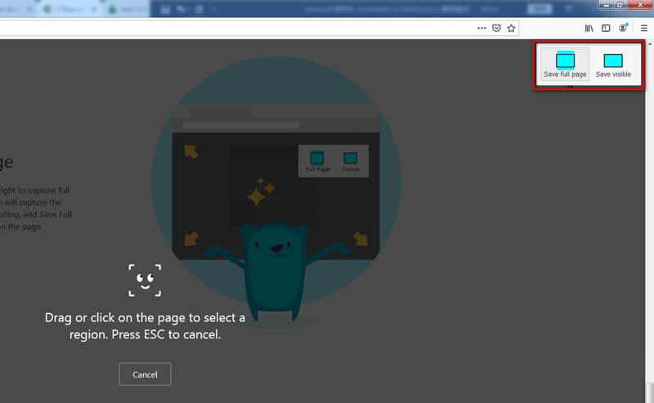Open the Firefox account icon
The width and height of the screenshot is (654, 403).
click(623, 28)
